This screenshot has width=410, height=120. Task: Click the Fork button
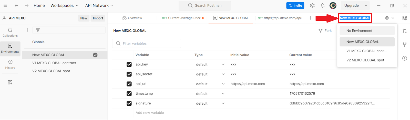coord(325,31)
